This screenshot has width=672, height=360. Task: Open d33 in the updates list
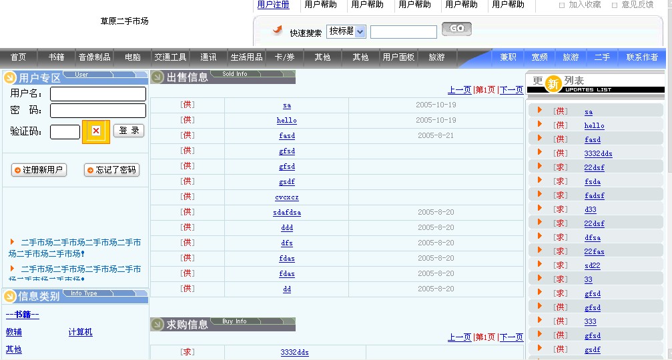click(x=590, y=210)
